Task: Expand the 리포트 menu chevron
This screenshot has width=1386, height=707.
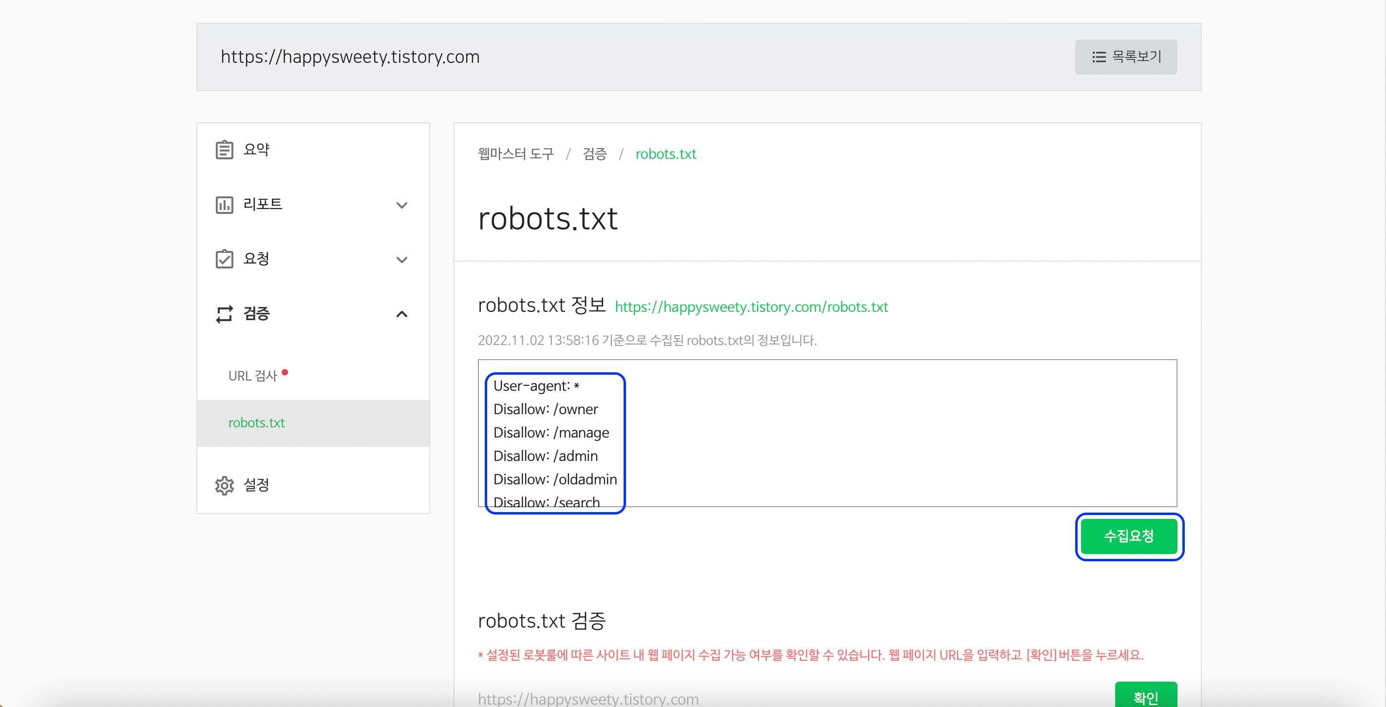Action: coord(401,205)
